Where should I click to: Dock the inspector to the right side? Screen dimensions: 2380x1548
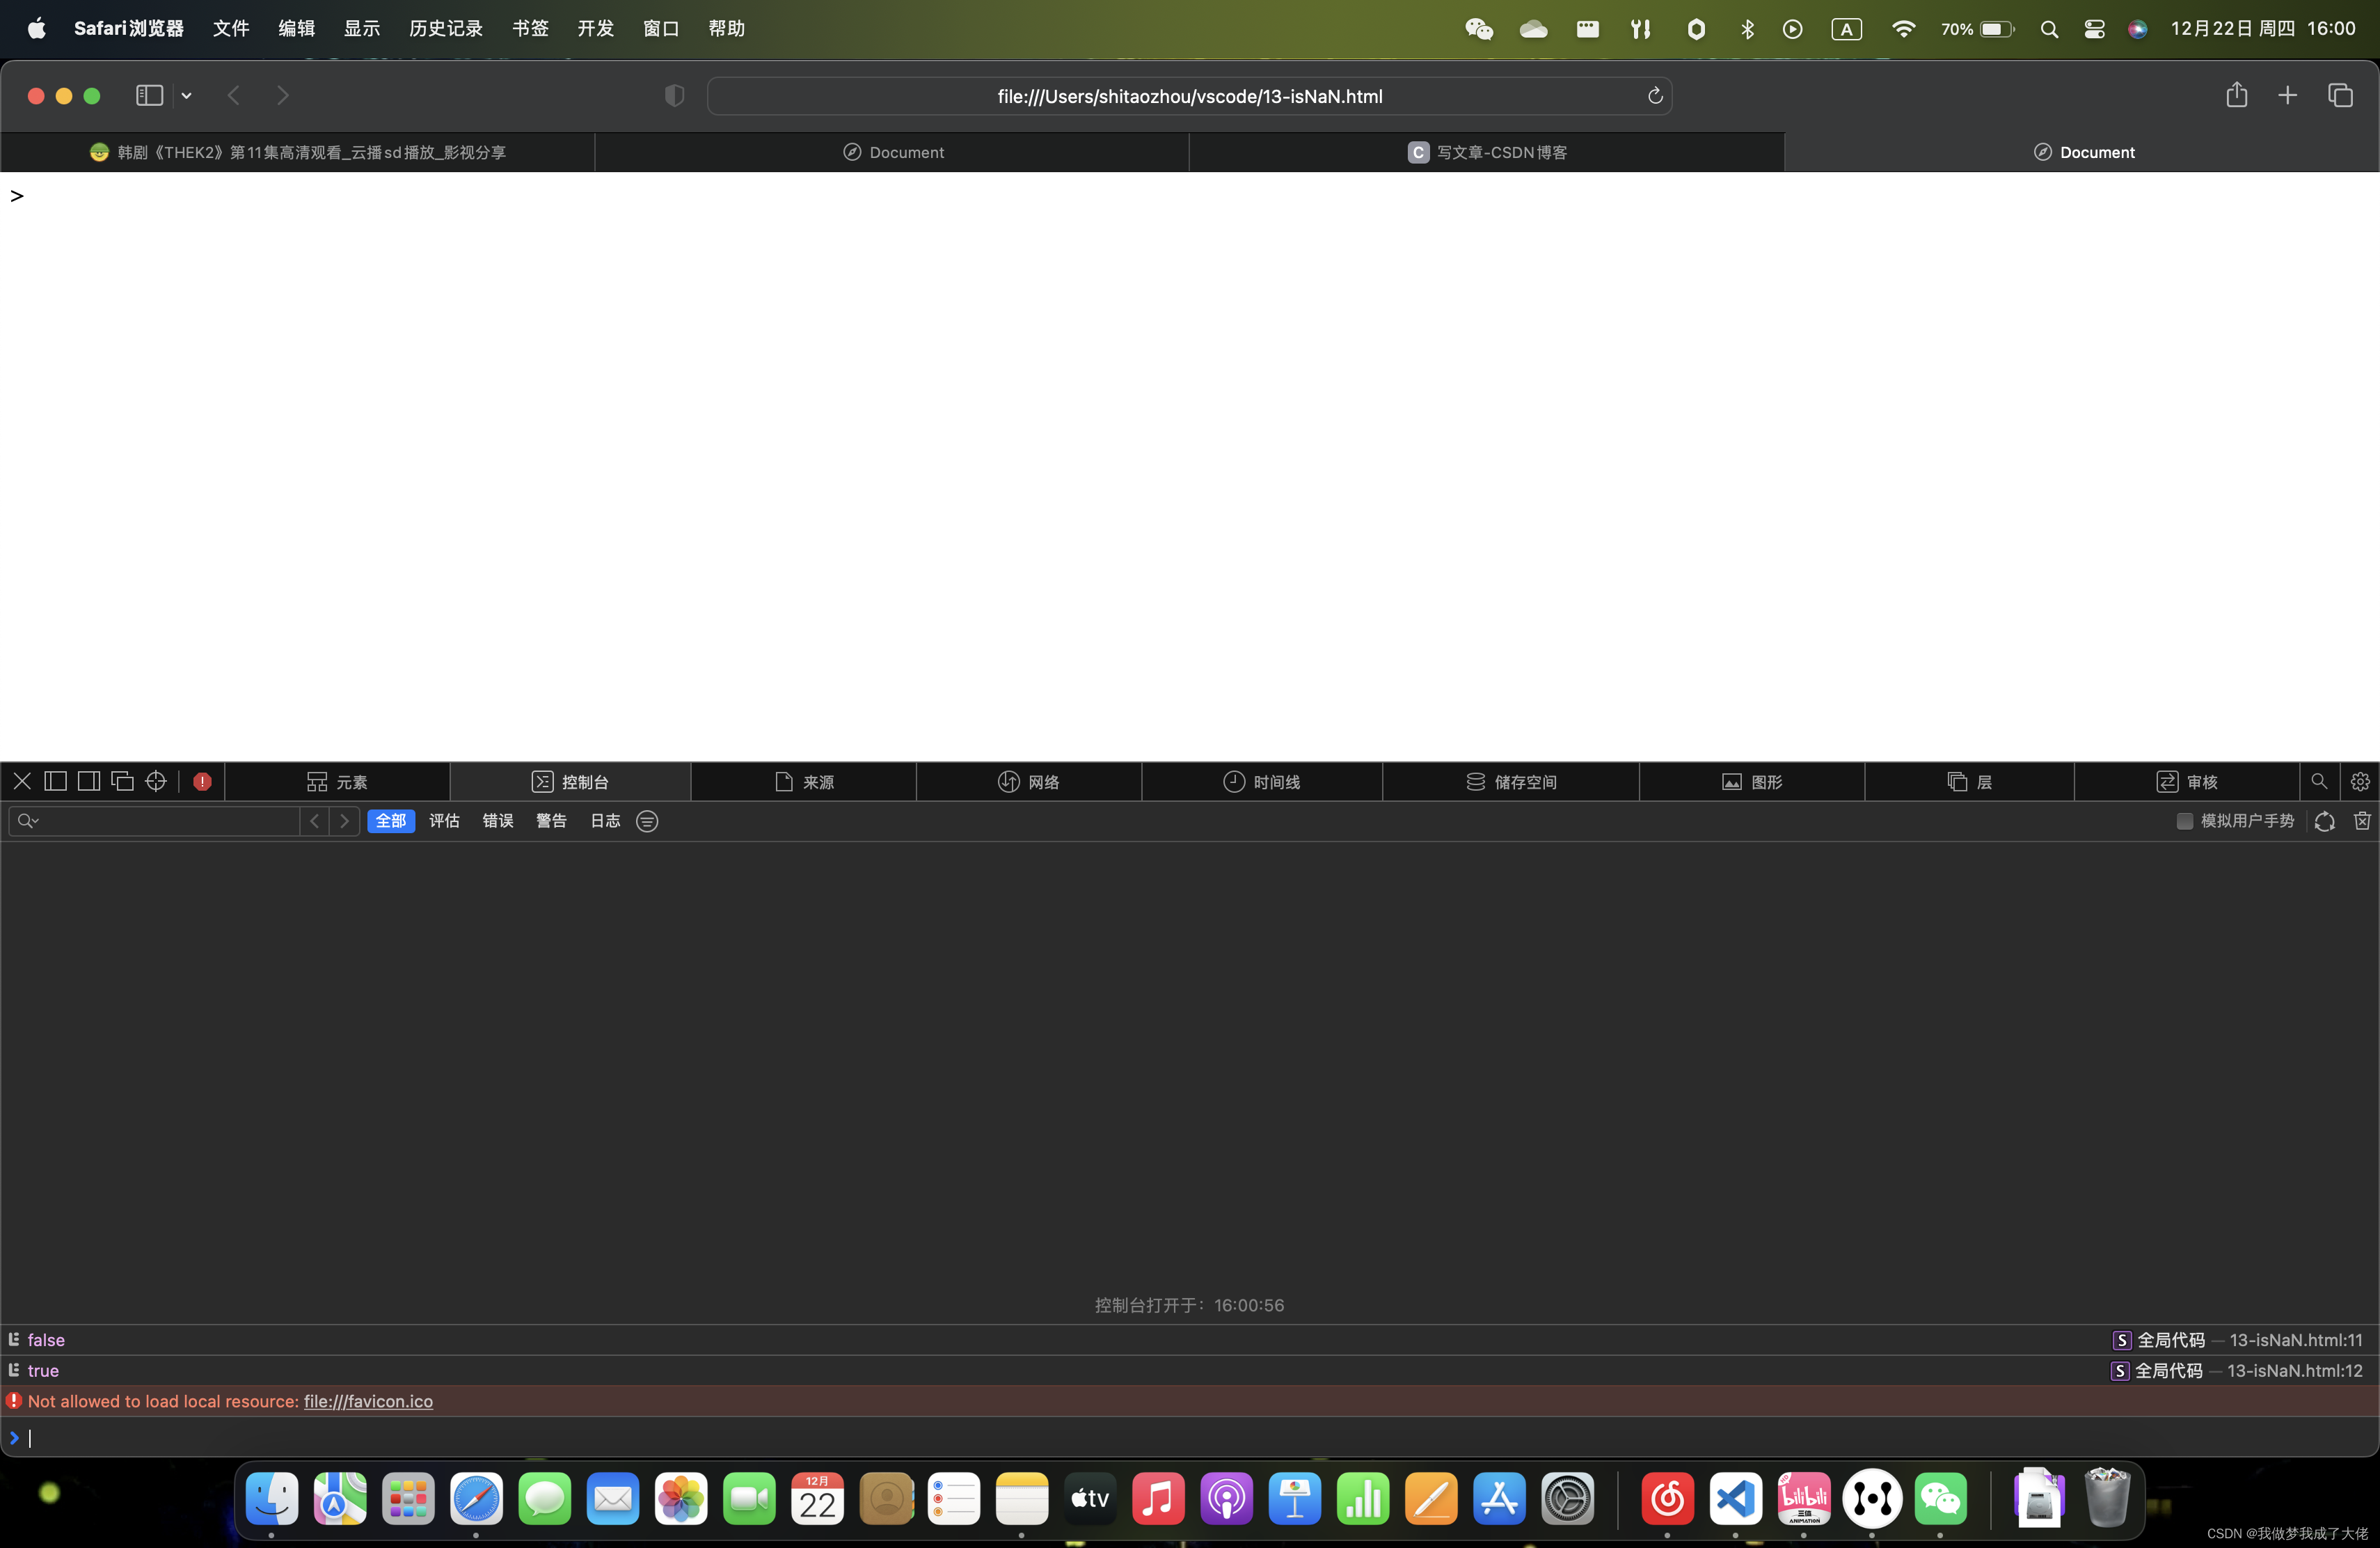coord(89,781)
